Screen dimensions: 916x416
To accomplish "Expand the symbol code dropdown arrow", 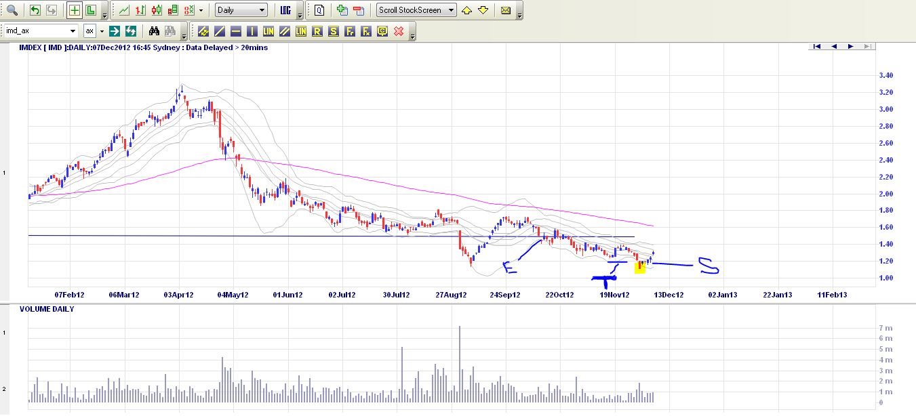I will pos(73,30).
